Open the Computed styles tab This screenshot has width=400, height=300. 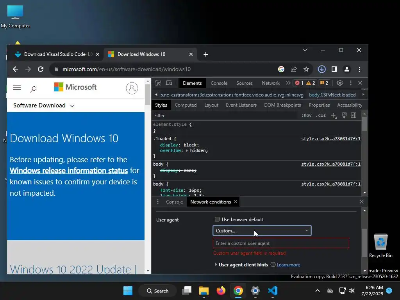tap(186, 105)
